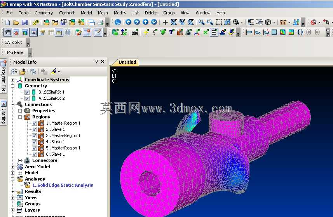Select the Model tree item

pyautogui.click(x=31, y=173)
